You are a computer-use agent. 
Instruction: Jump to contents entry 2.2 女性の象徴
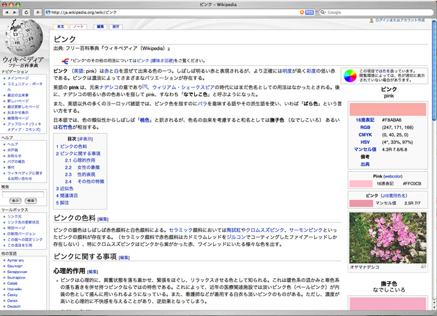(x=82, y=168)
